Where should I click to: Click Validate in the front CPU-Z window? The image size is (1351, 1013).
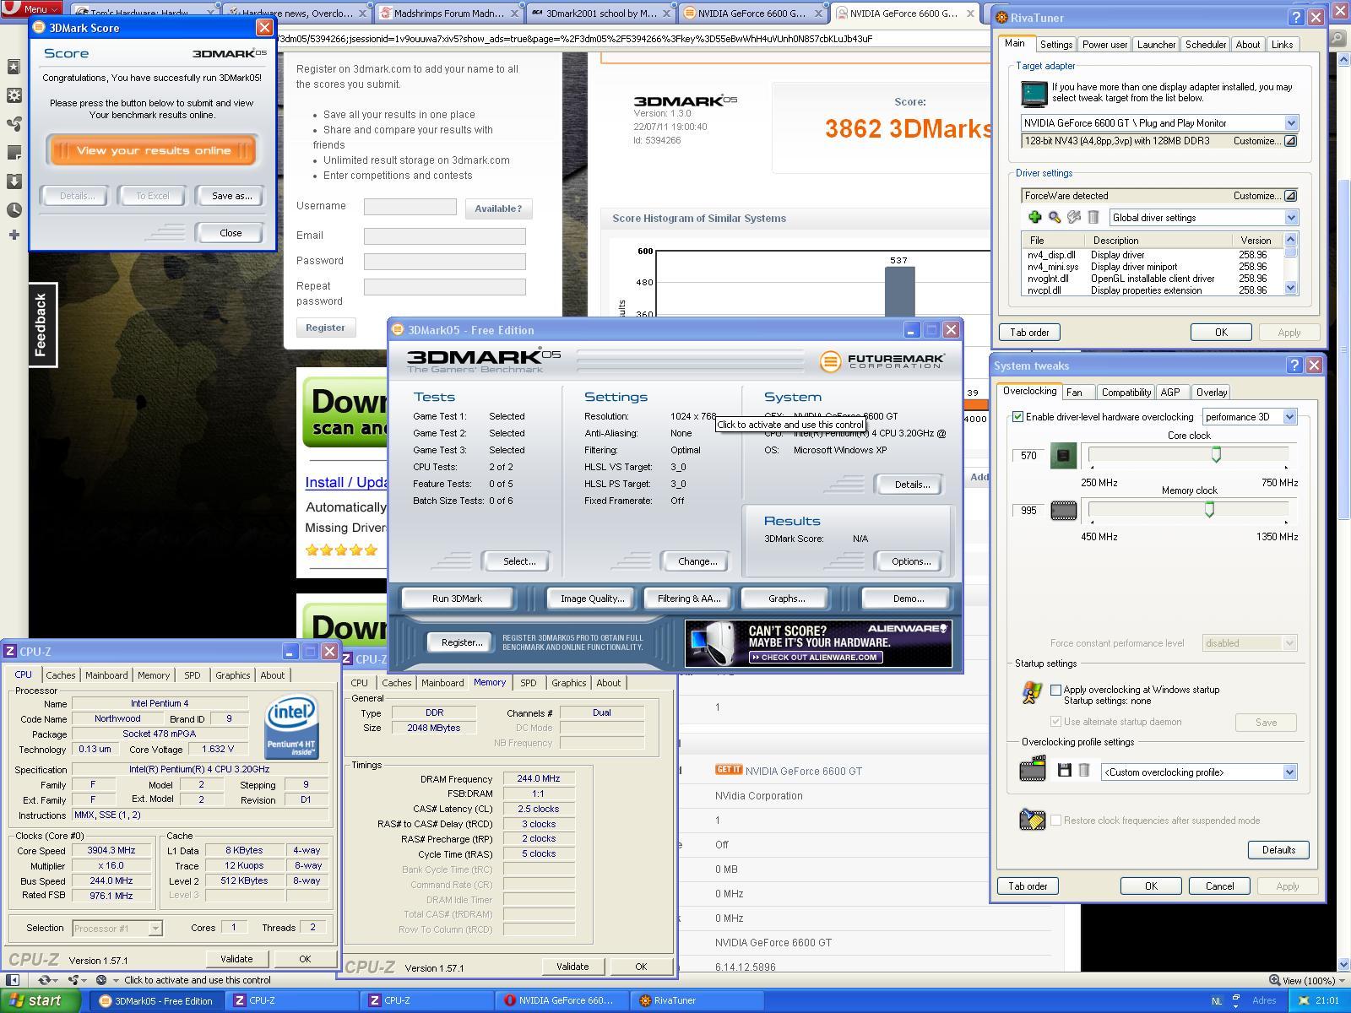click(236, 959)
